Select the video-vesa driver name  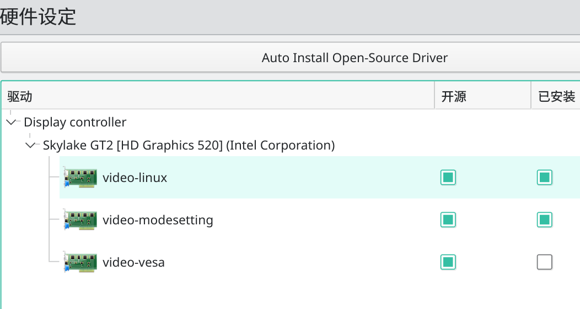(x=133, y=262)
